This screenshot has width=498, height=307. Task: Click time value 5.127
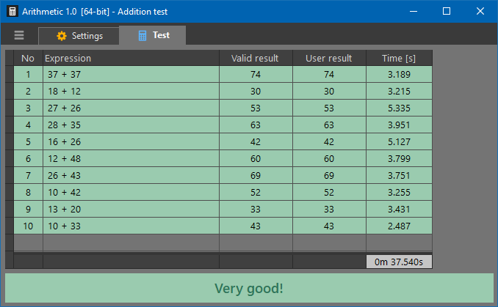click(399, 141)
